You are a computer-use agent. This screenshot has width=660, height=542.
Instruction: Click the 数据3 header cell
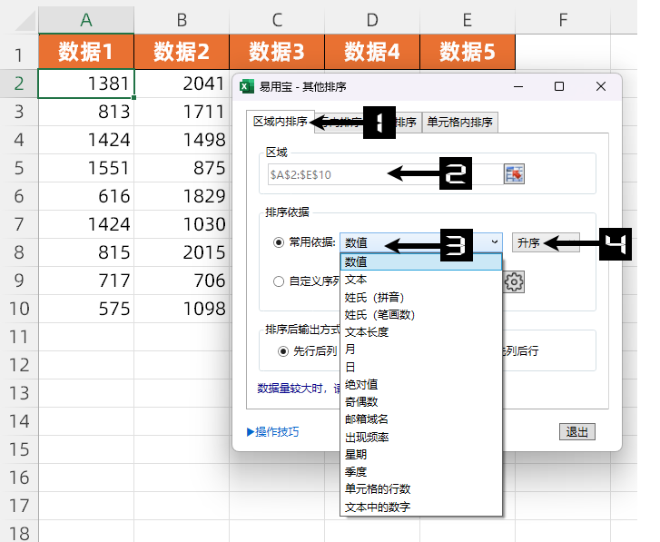[x=277, y=52]
